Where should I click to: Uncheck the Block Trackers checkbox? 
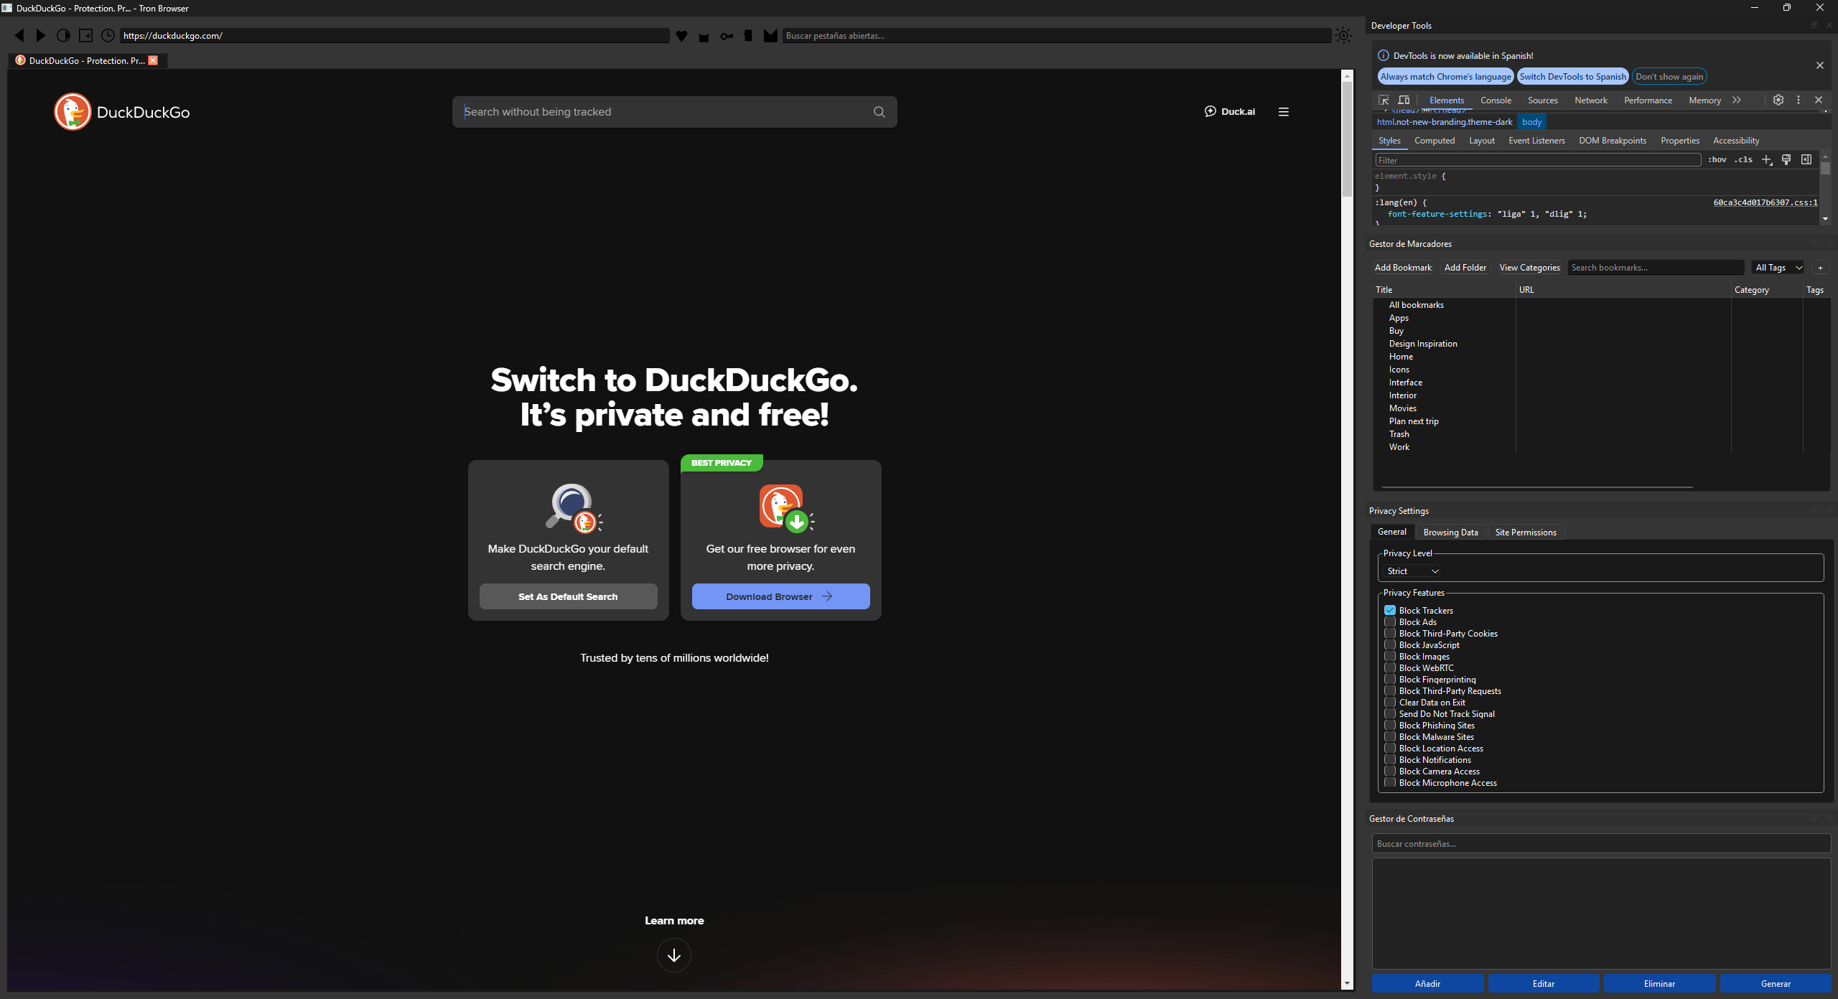tap(1390, 610)
